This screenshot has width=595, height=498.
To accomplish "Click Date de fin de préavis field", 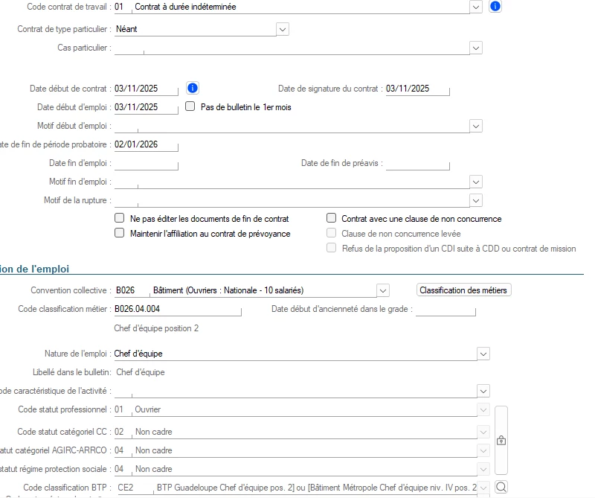I will (418, 163).
